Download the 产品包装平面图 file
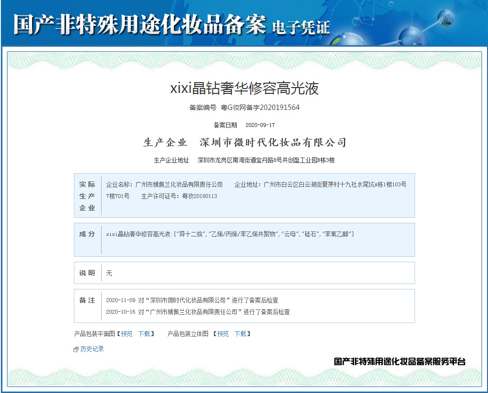488x393 pixels. [144, 334]
